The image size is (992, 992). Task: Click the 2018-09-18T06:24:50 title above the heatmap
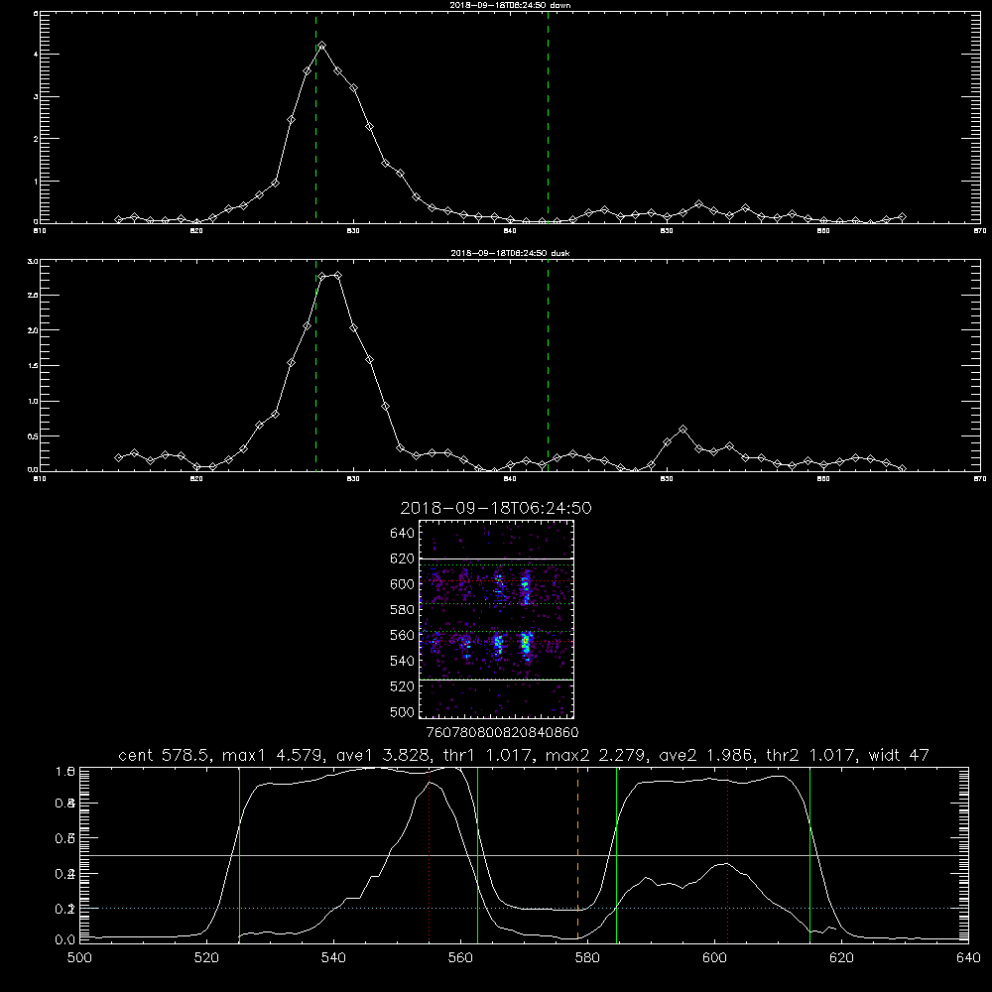click(x=496, y=508)
